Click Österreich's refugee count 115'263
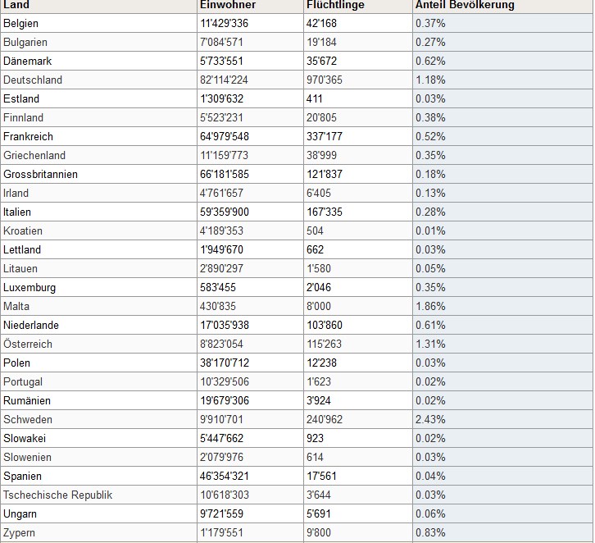 click(x=324, y=344)
